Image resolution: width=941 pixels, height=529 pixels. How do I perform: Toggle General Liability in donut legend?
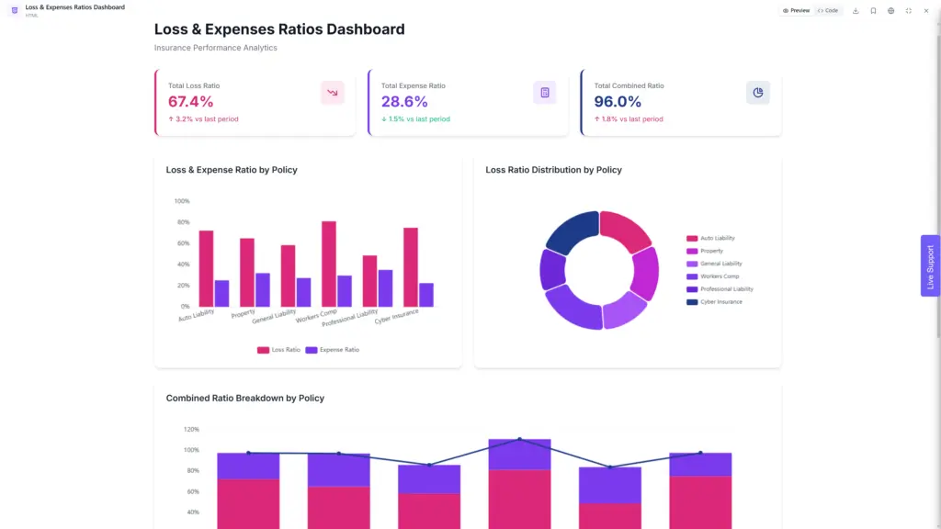point(714,264)
